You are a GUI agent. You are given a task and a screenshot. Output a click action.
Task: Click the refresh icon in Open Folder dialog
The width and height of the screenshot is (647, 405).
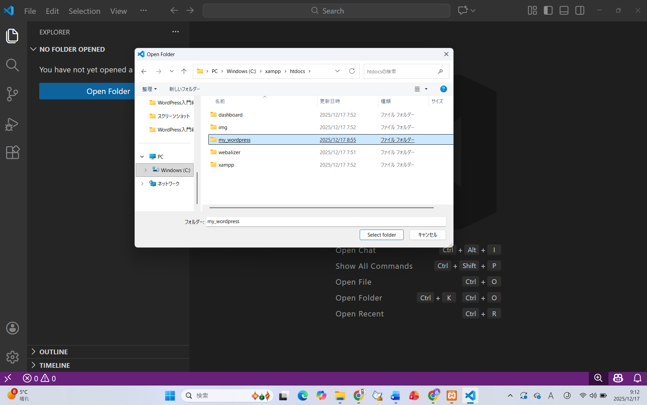tap(352, 71)
